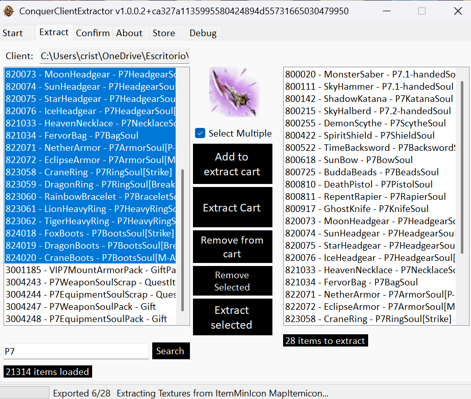Image resolution: width=471 pixels, height=399 pixels.
Task: Select 823062 TigerHeavyRing in the left list
Action: click(x=90, y=221)
